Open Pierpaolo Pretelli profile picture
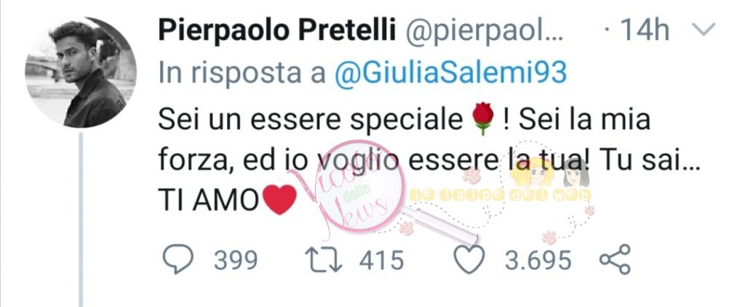745x307 pixels. point(81,73)
